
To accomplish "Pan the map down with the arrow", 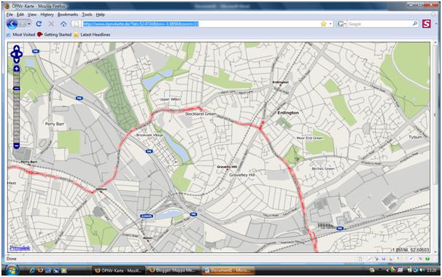I will [17, 60].
